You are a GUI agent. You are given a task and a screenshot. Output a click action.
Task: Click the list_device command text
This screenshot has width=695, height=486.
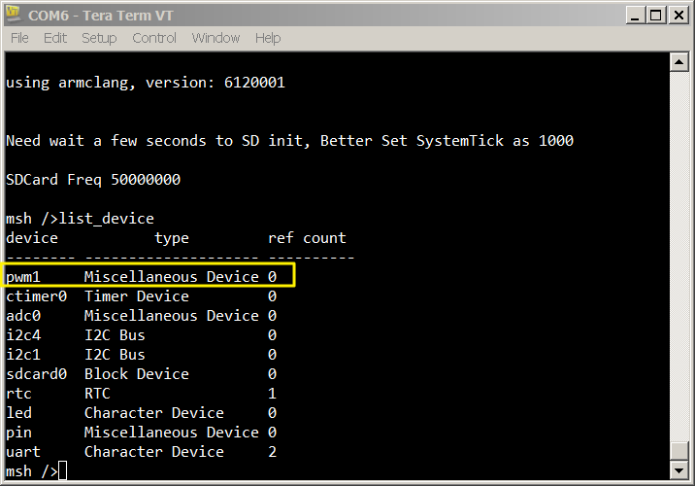click(107, 219)
